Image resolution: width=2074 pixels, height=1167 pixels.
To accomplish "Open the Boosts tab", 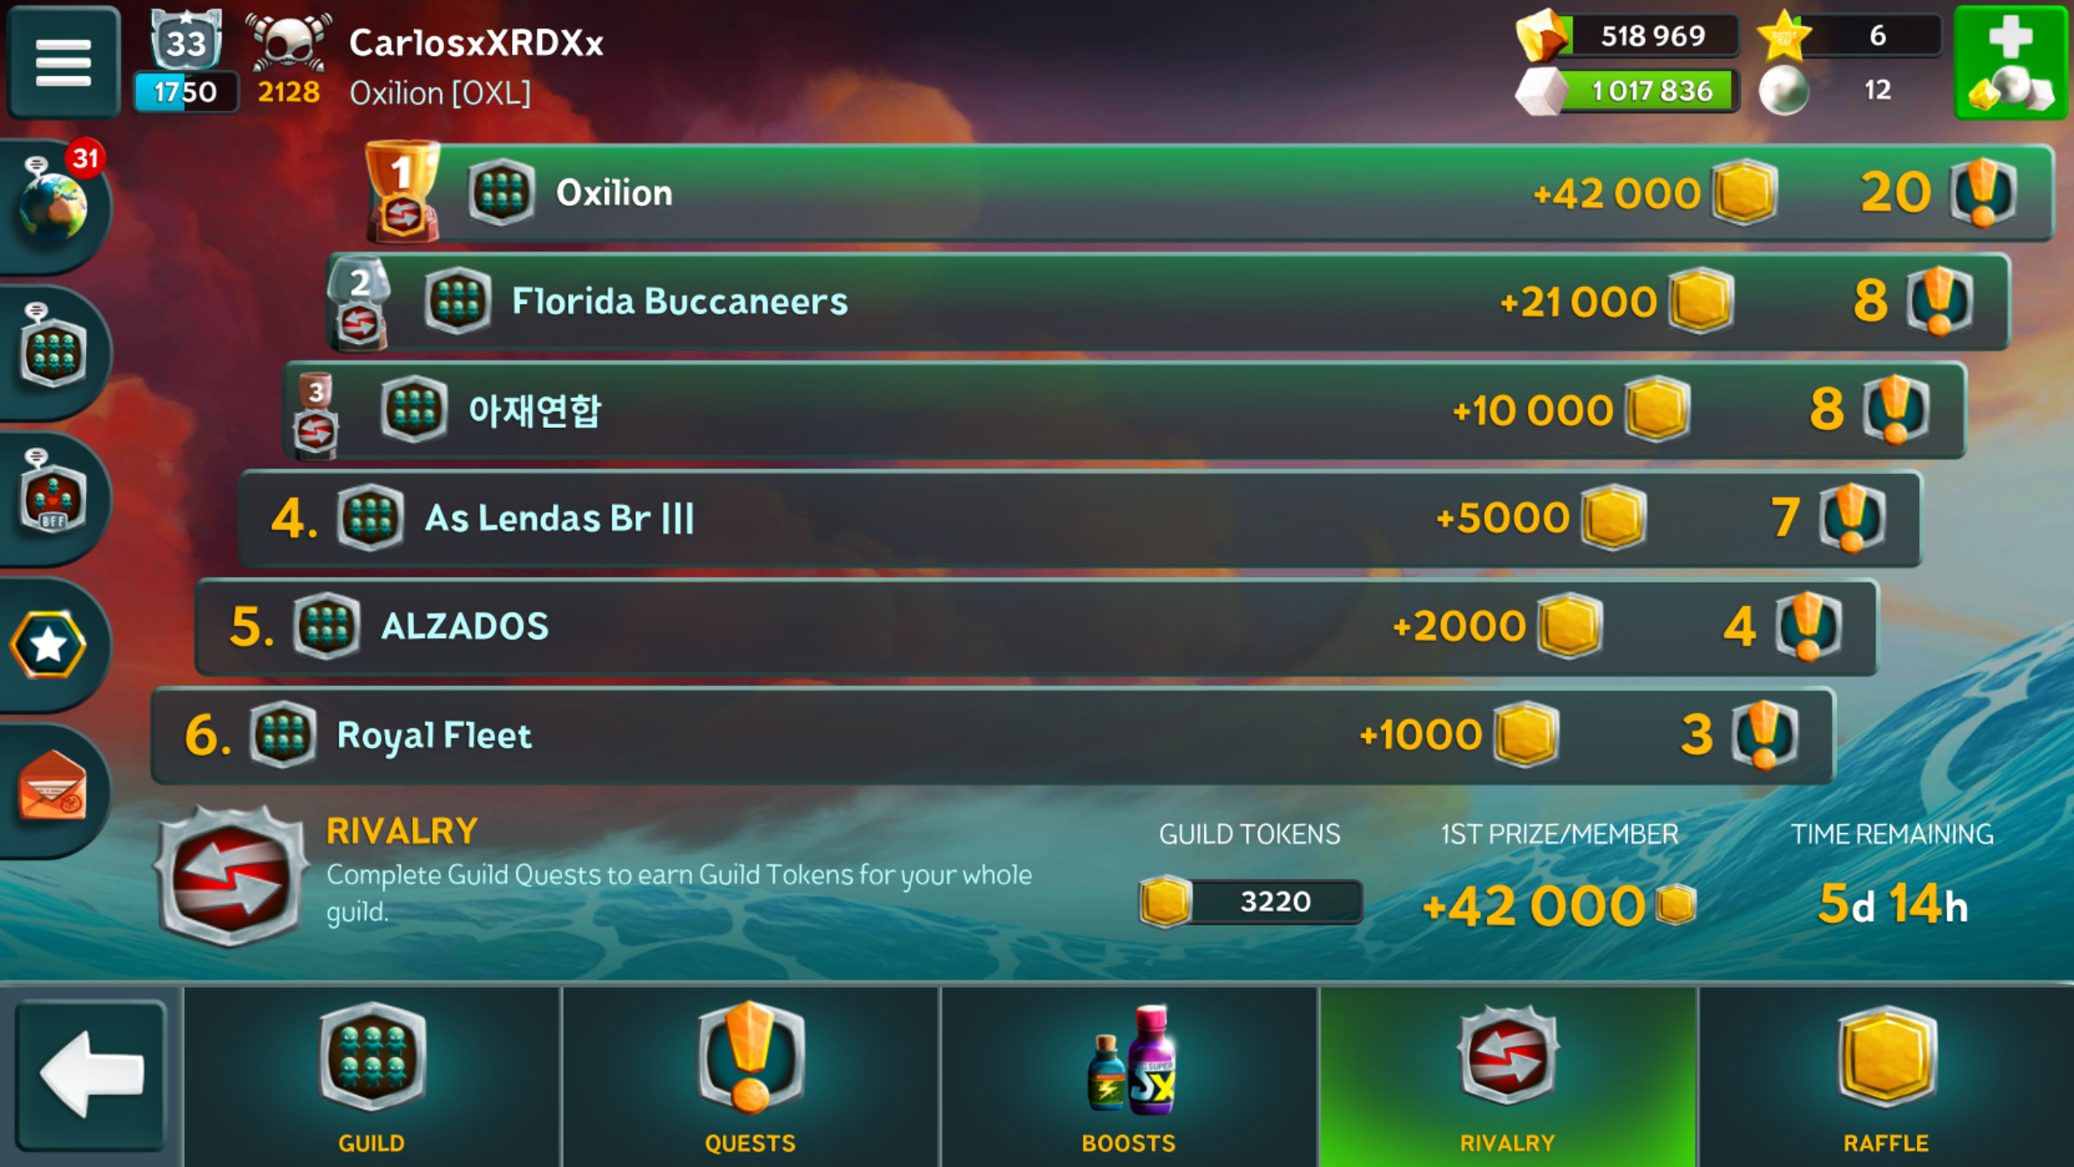I will click(x=1129, y=1078).
